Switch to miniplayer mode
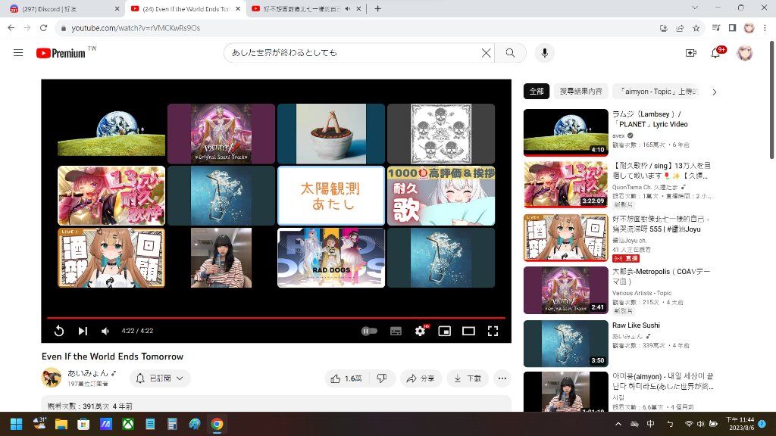 444,331
